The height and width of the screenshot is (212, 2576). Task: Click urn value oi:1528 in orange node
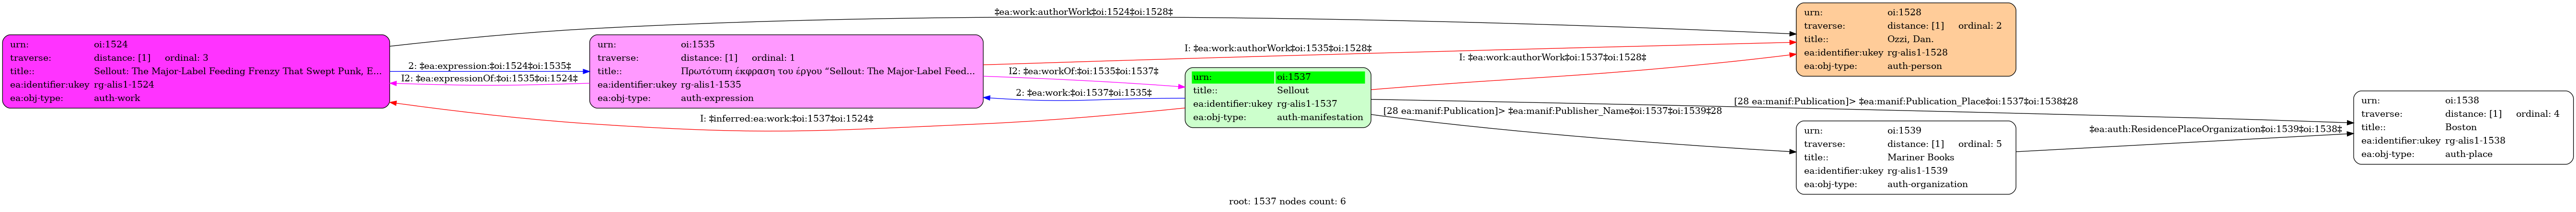(x=1904, y=12)
